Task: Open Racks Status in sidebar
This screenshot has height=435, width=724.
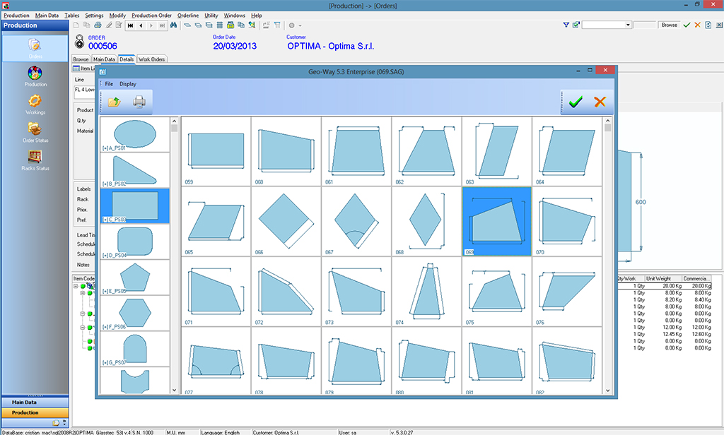Action: point(35,160)
